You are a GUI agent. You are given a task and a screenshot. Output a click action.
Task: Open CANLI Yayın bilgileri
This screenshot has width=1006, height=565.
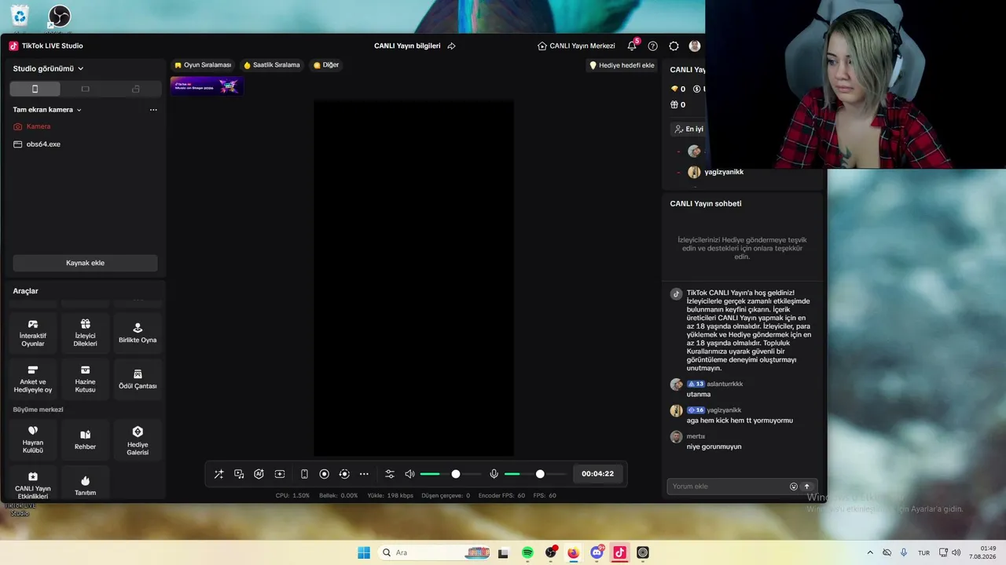pos(407,46)
